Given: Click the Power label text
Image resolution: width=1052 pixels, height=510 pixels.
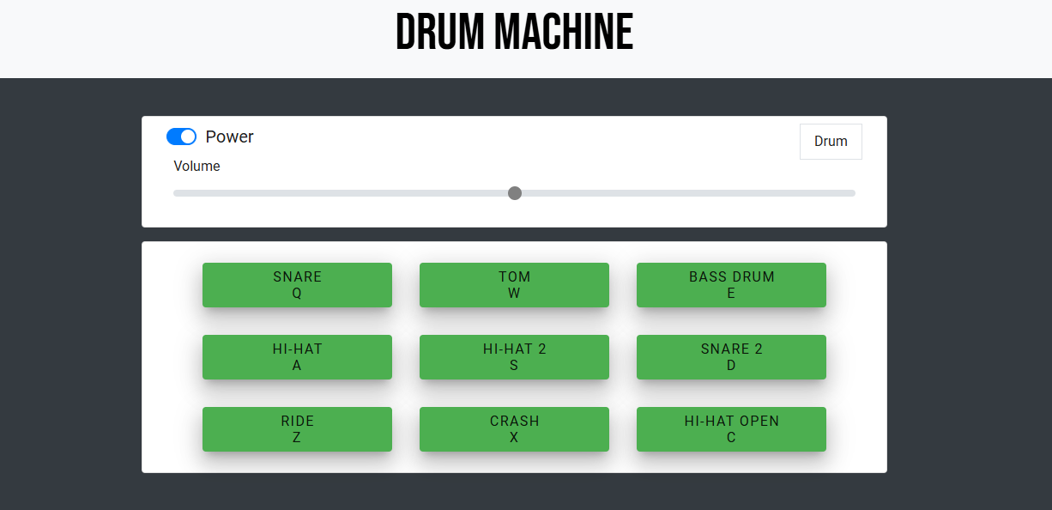Looking at the screenshot, I should (229, 137).
